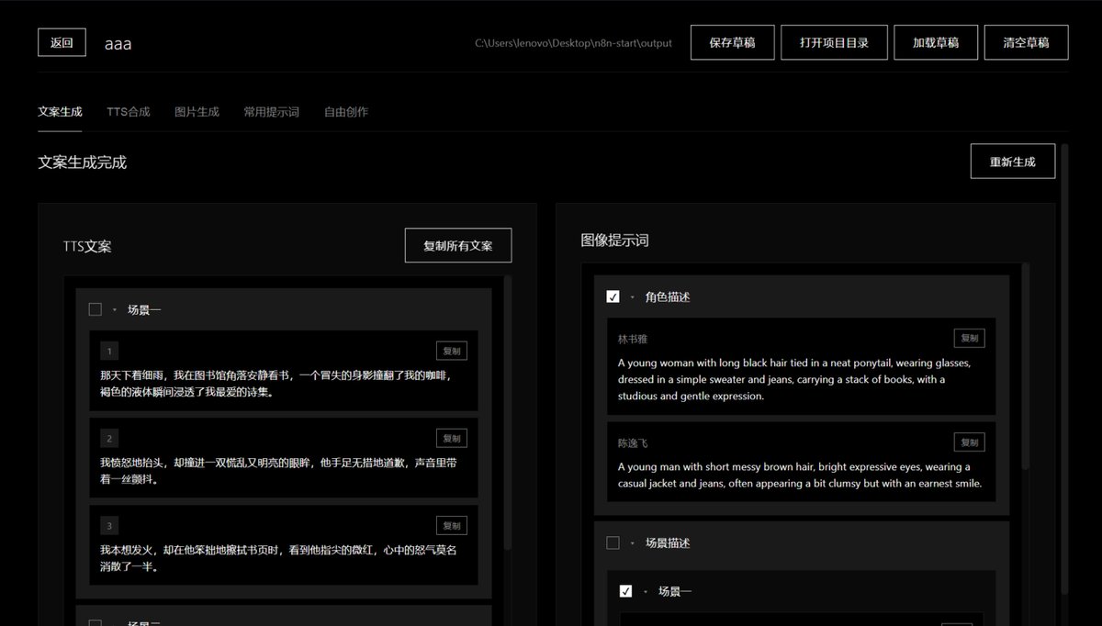The width and height of the screenshot is (1102, 626).
Task: Open the project directory via 打开项目目录
Action: (x=834, y=41)
